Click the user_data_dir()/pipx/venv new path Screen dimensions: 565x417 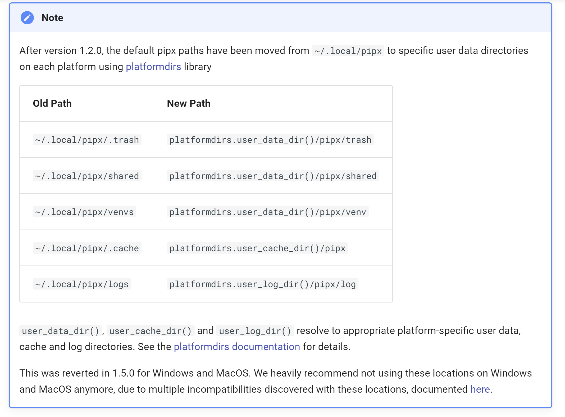coord(267,212)
